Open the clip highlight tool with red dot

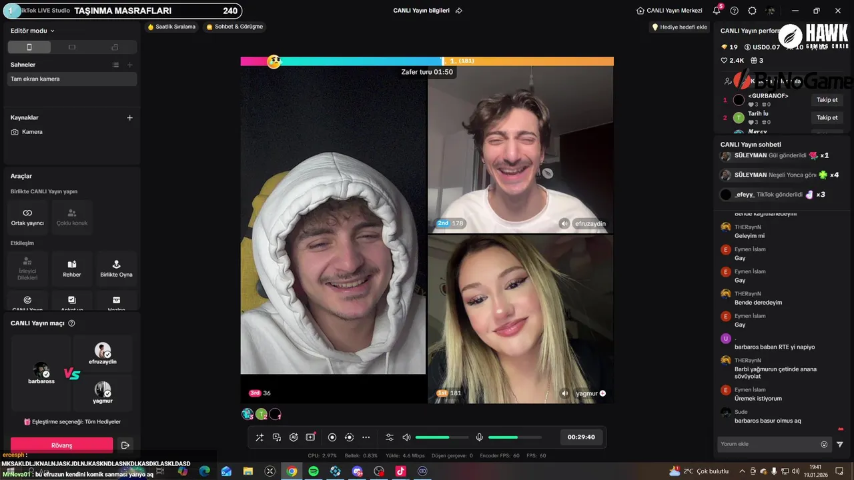pos(311,437)
